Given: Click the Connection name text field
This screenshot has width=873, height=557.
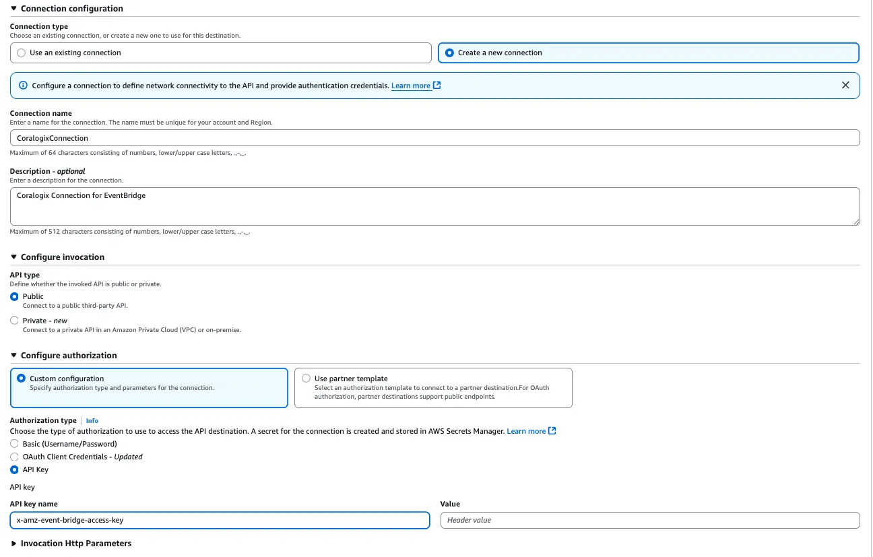Looking at the screenshot, I should (x=435, y=138).
